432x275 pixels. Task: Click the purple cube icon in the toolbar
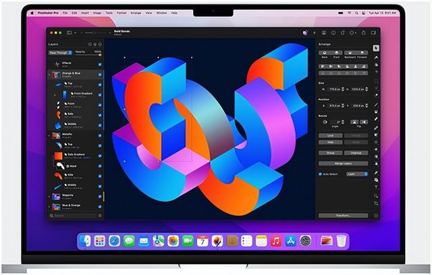[x=305, y=33]
